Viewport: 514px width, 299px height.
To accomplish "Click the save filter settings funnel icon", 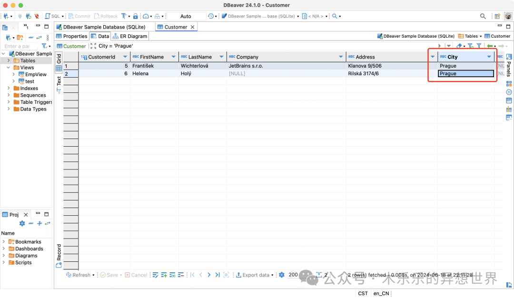I will point(470,46).
